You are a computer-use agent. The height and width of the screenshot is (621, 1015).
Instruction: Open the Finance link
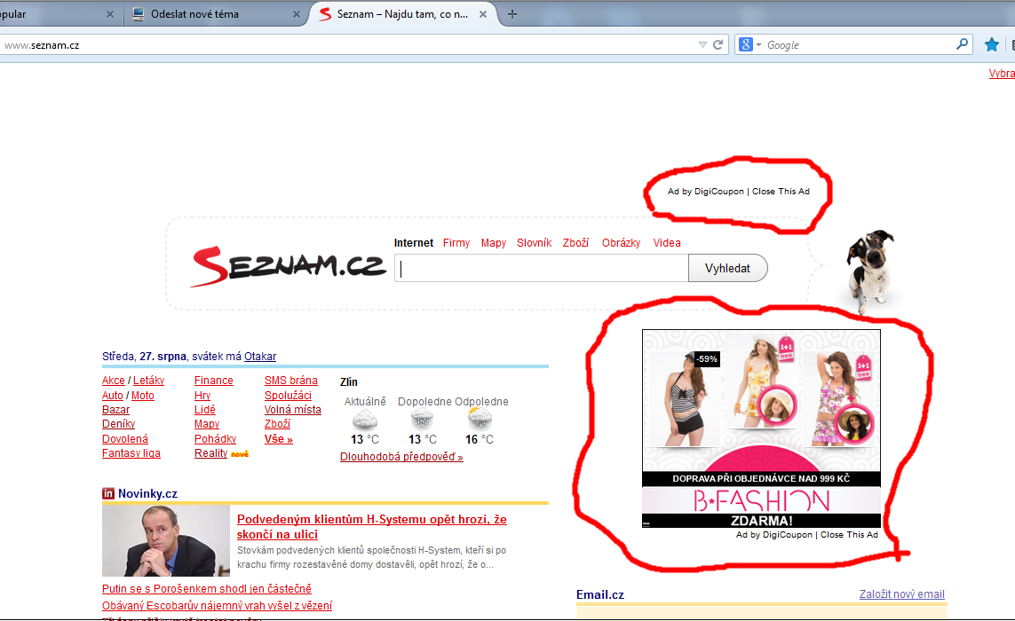pyautogui.click(x=214, y=381)
